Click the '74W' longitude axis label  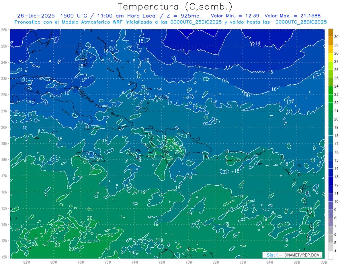[135, 262]
